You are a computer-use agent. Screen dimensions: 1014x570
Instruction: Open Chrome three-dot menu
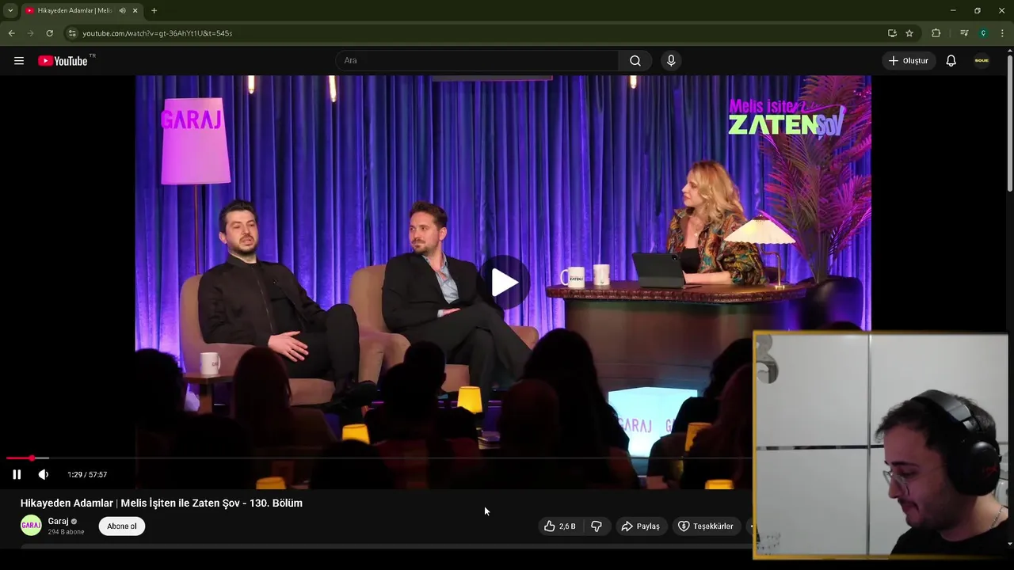pyautogui.click(x=1002, y=33)
